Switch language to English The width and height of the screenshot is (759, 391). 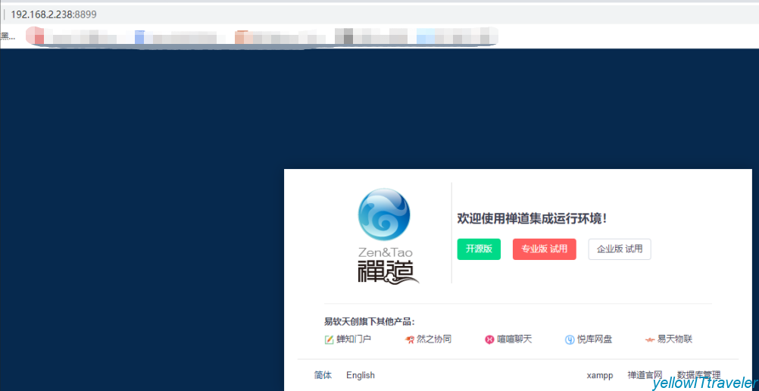(361, 375)
